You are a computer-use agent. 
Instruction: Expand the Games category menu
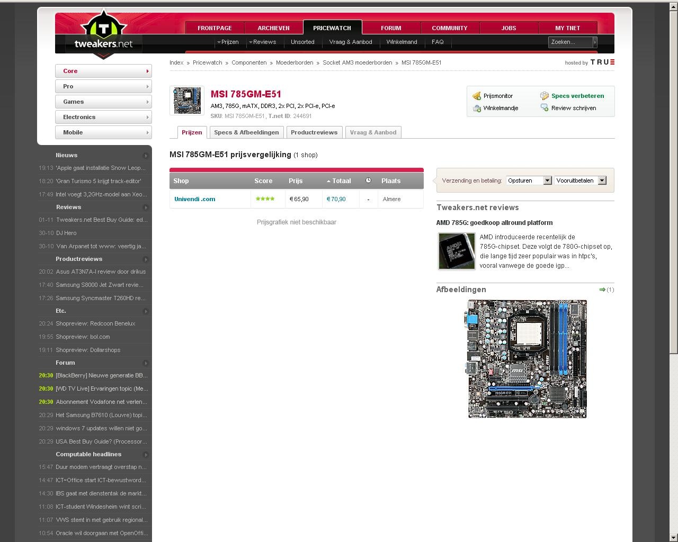coord(103,102)
